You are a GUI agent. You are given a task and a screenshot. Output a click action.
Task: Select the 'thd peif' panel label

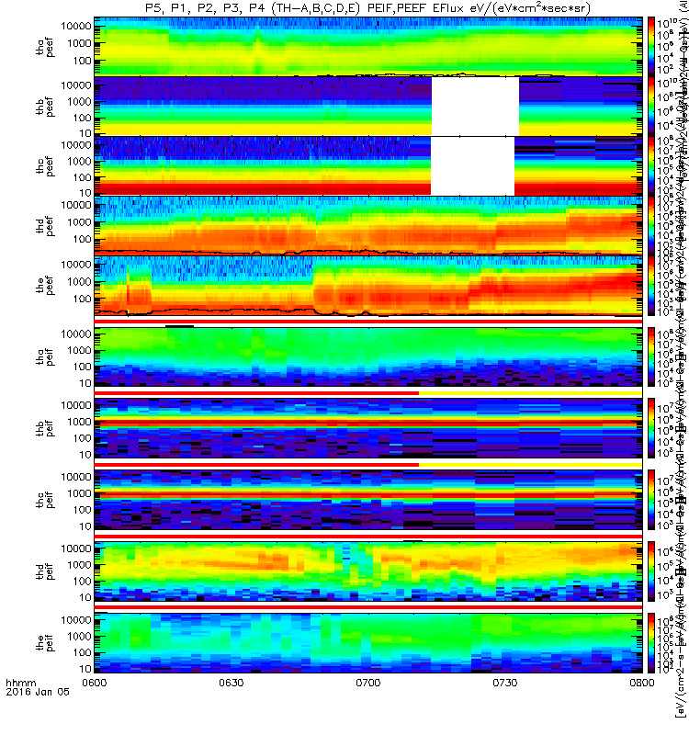click(45, 571)
